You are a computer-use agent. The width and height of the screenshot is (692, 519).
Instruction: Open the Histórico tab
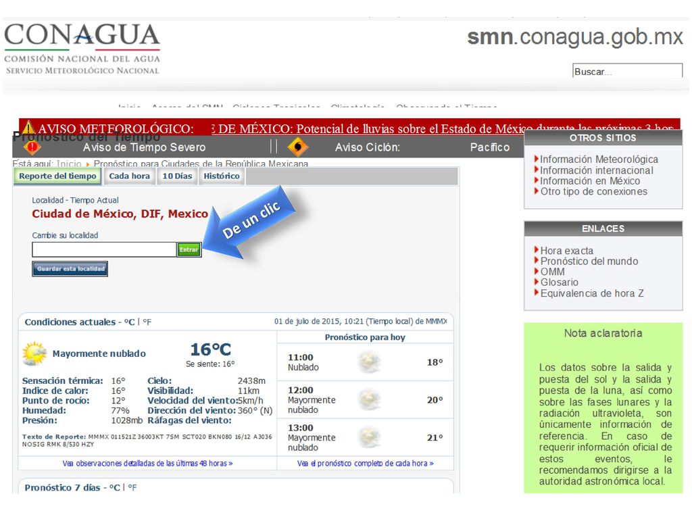222,176
